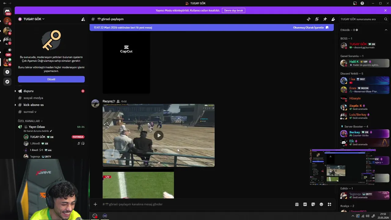
Task: Collapse the Etkinlik section chevron
Action: (386, 30)
